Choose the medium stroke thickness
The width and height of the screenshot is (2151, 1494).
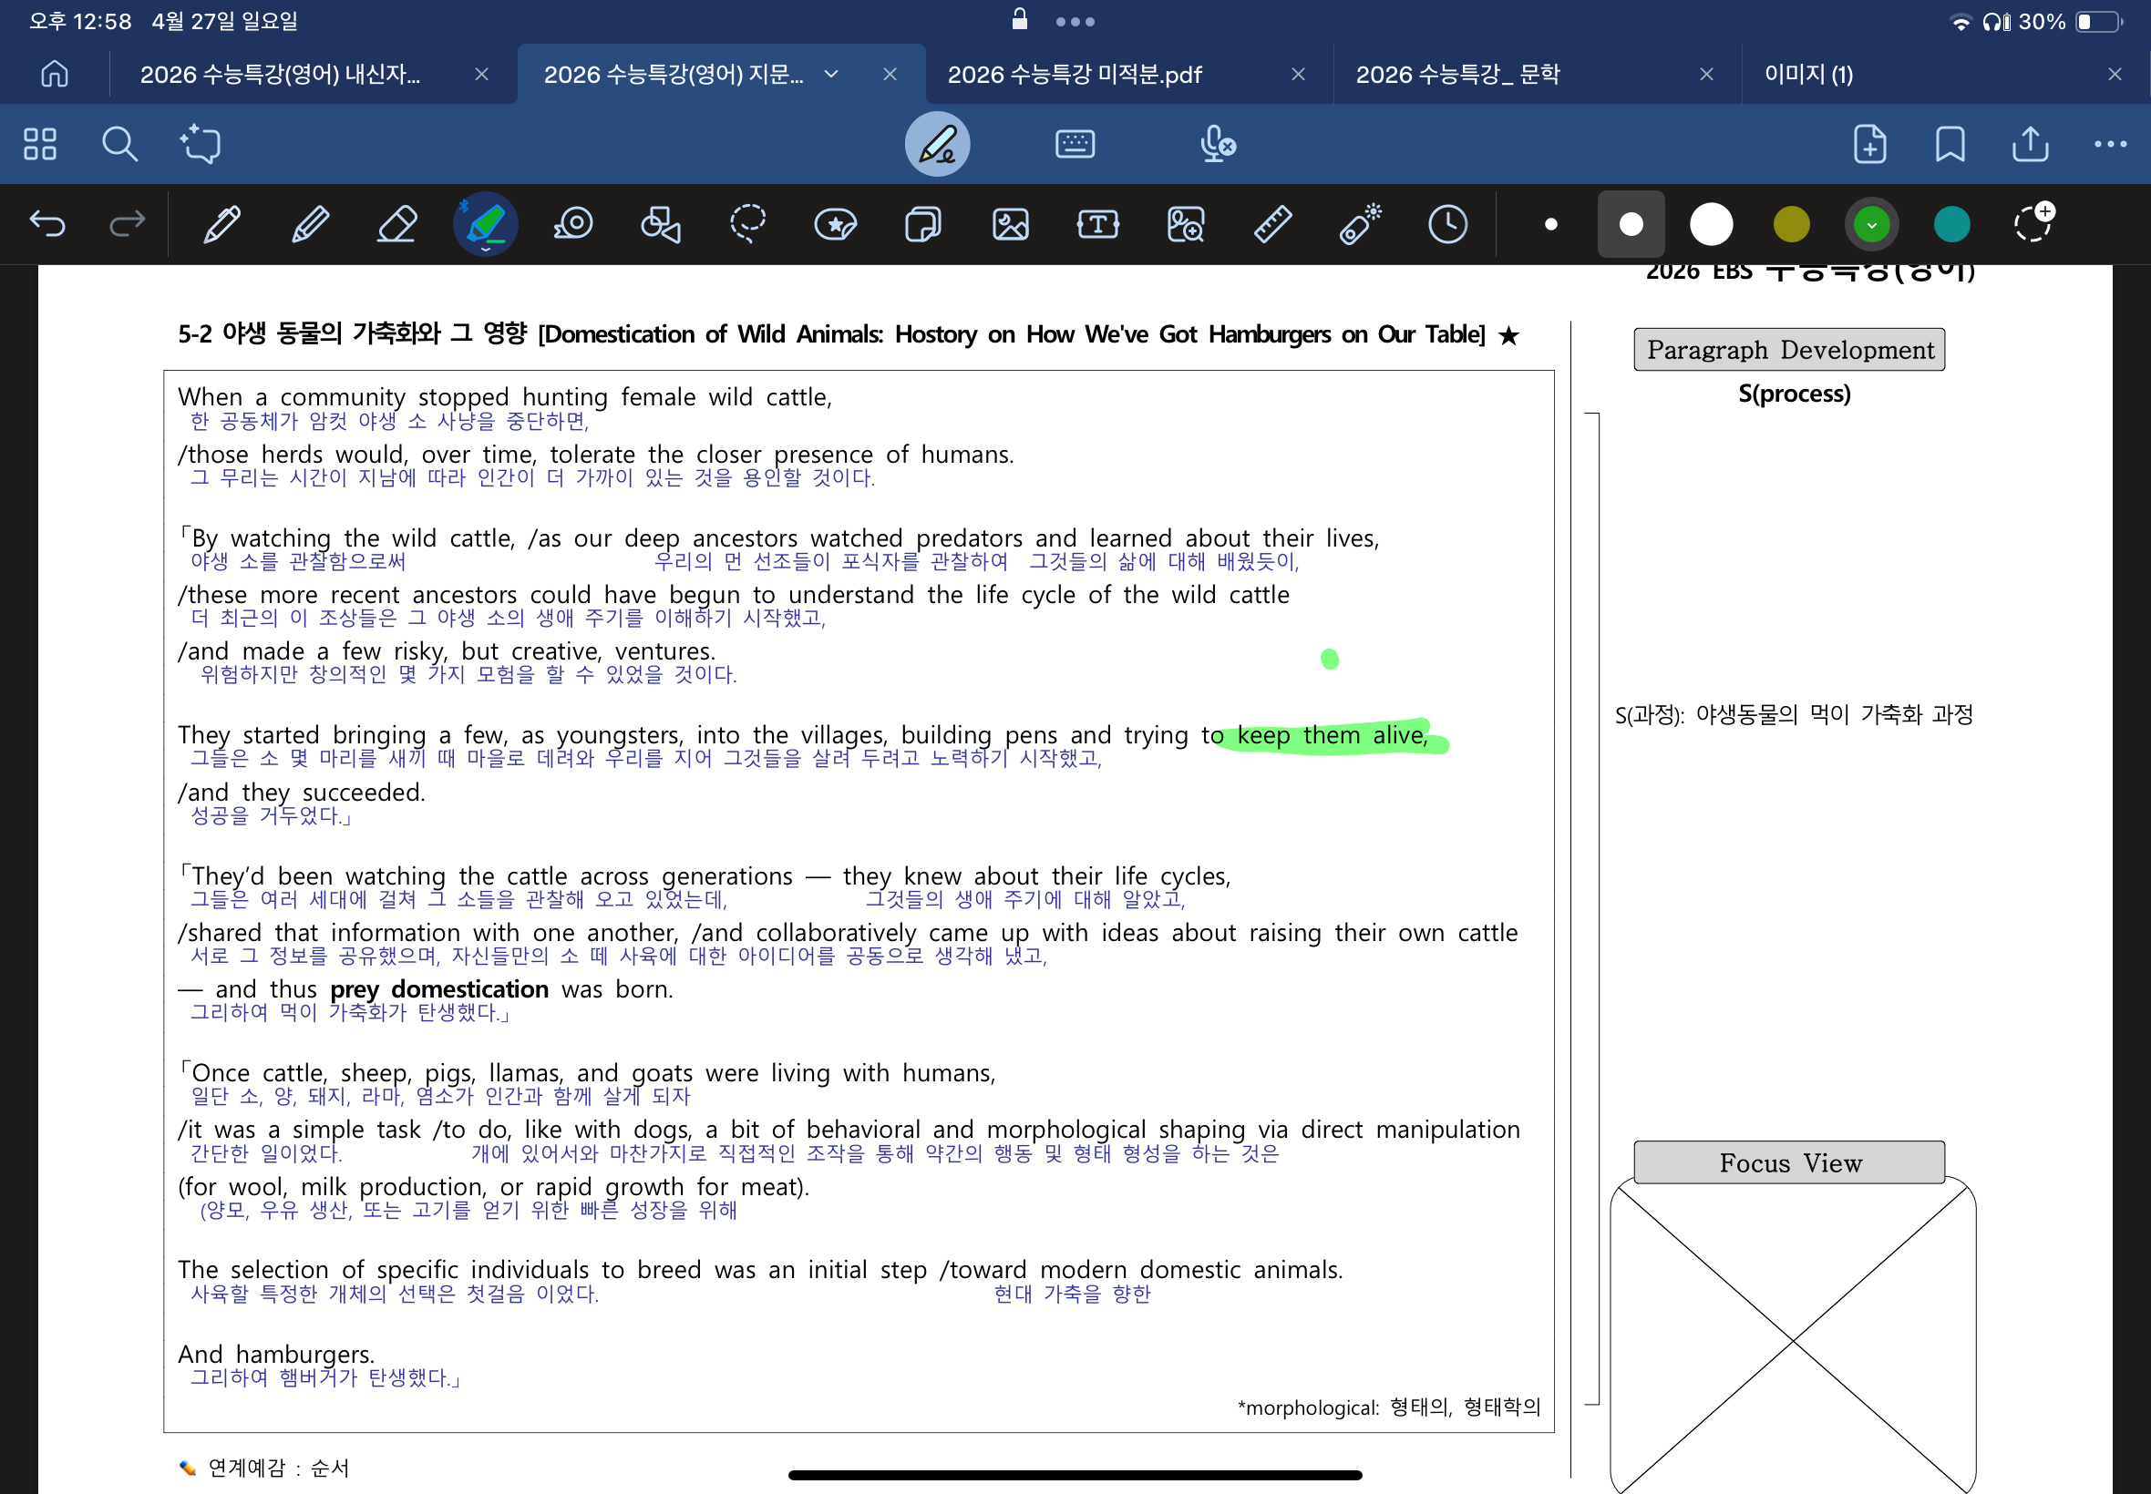(x=1631, y=225)
